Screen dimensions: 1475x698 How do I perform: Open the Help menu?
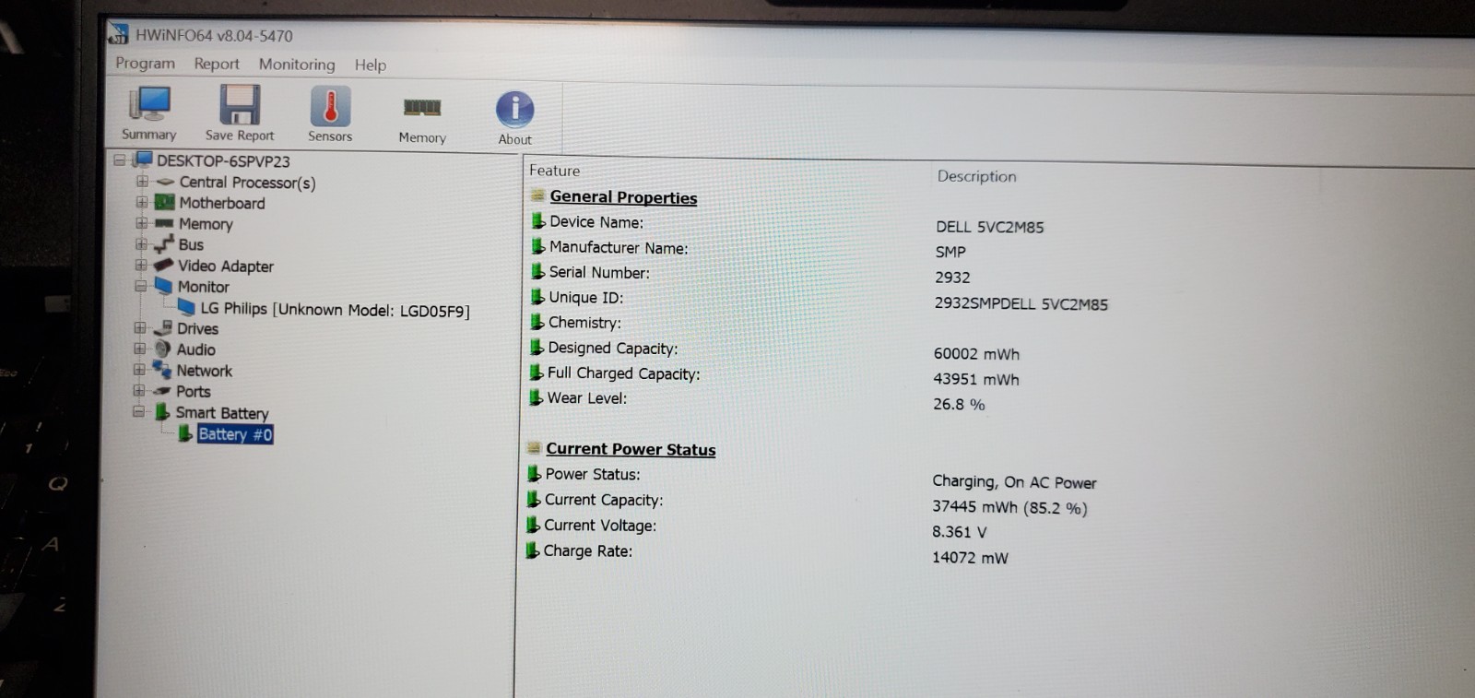(371, 65)
